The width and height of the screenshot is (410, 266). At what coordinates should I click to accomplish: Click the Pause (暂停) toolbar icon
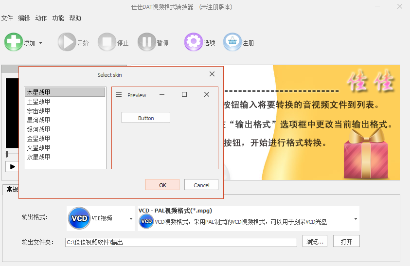click(147, 42)
